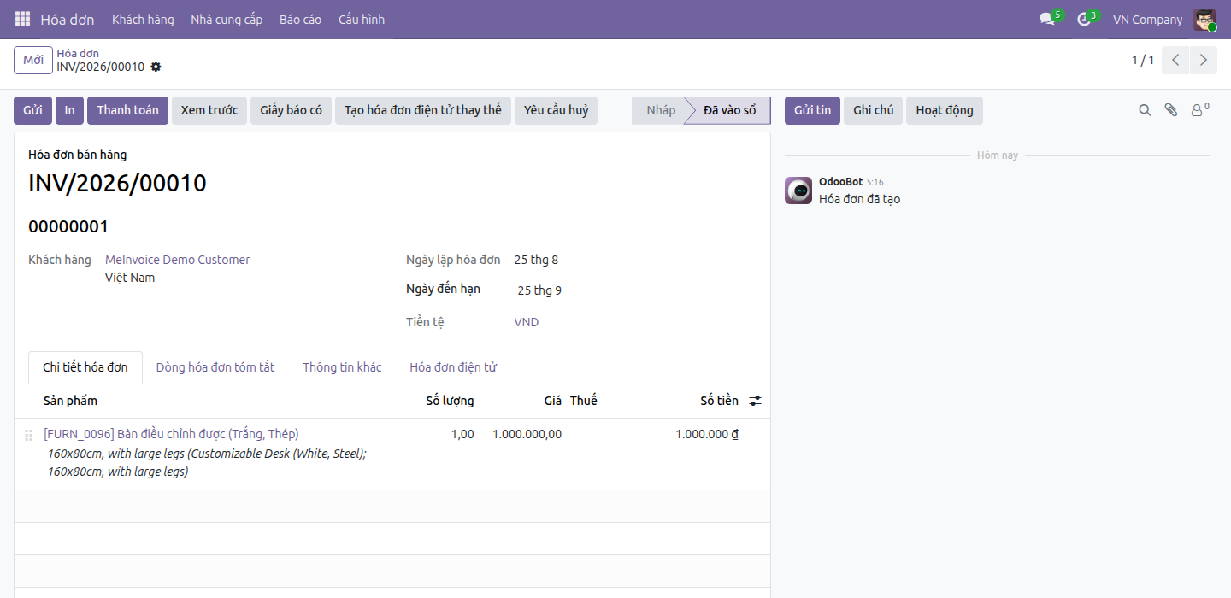Click Tạo hóa đơn điện tử thay thế

[x=423, y=110]
